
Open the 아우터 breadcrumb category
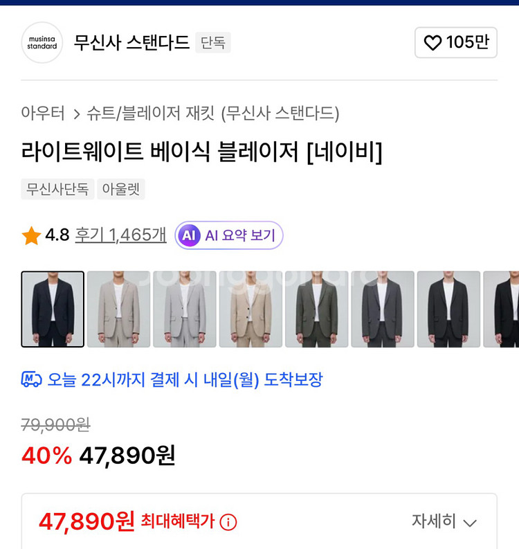click(x=43, y=113)
